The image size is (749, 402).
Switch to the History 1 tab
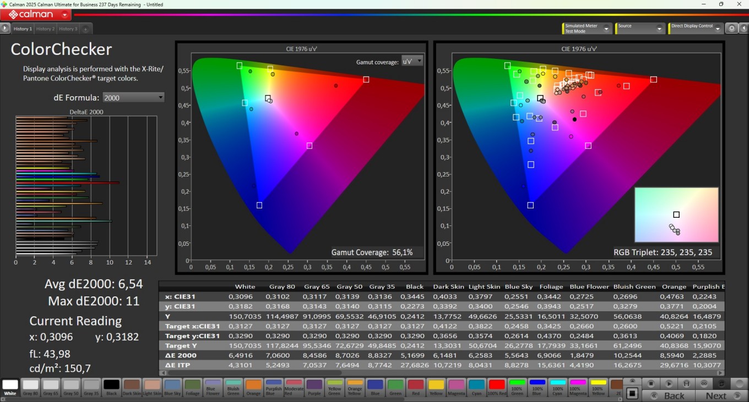23,29
